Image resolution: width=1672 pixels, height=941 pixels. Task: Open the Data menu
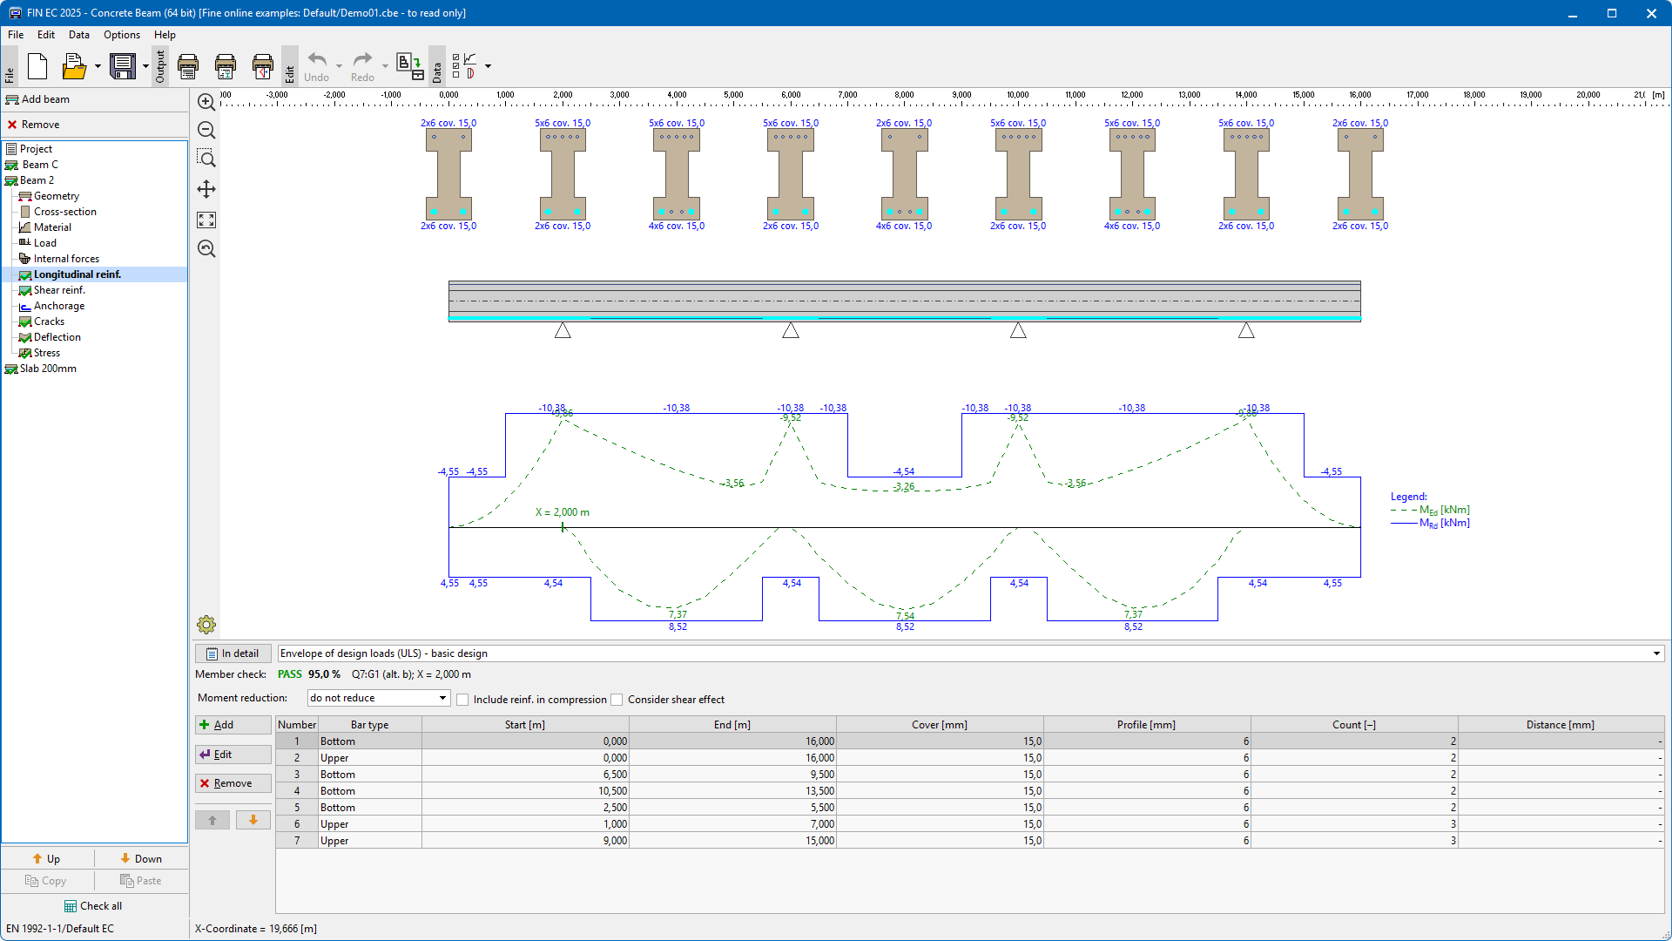tap(78, 35)
